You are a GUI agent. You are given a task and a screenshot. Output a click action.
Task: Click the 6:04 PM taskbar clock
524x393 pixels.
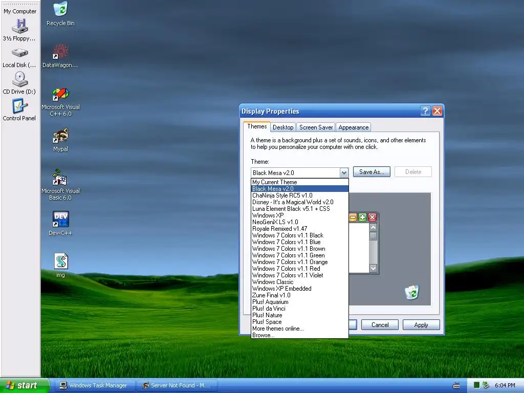click(505, 386)
